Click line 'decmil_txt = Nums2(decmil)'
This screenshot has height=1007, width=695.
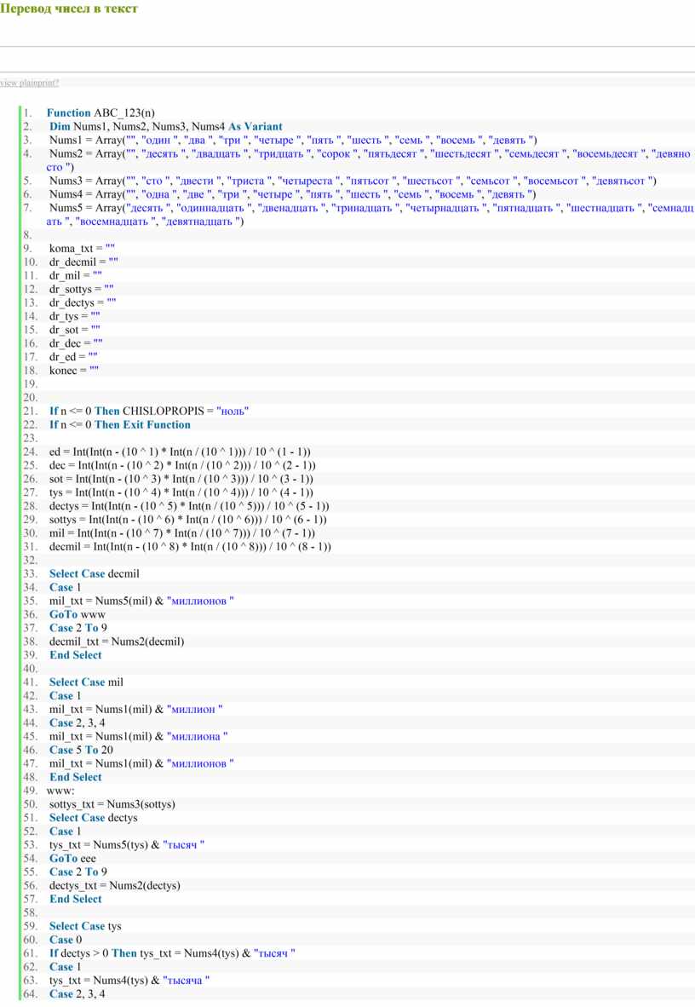(117, 642)
